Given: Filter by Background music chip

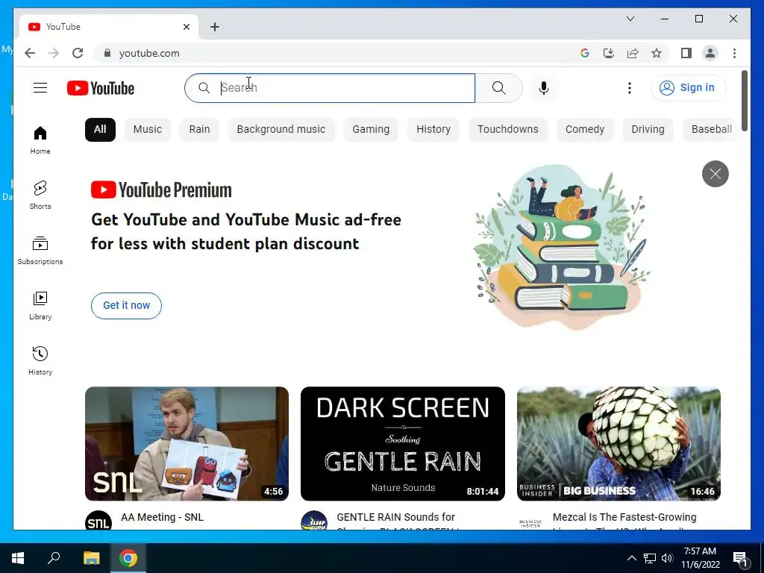Looking at the screenshot, I should tap(281, 129).
